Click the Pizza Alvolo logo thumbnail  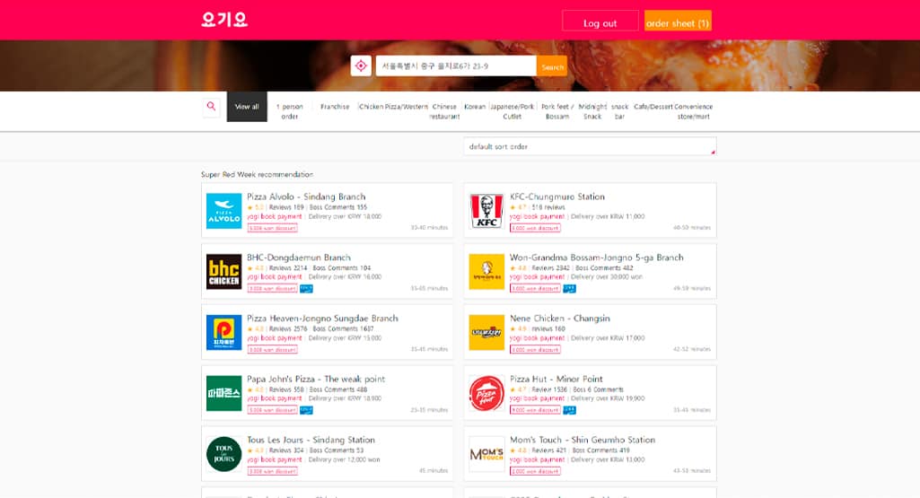(223, 211)
